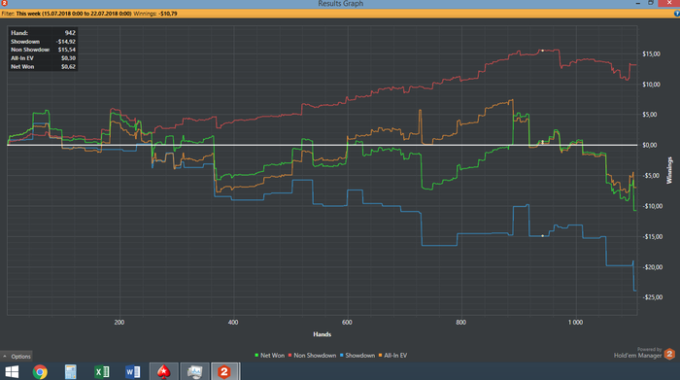Open Excel from the taskbar
The width and height of the screenshot is (680, 380).
tap(101, 372)
